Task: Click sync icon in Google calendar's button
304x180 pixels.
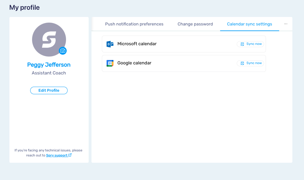Action: pos(242,63)
